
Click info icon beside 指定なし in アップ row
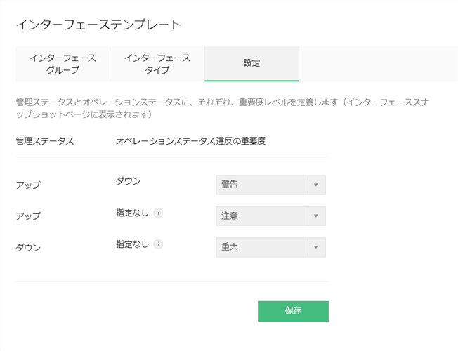(158, 213)
